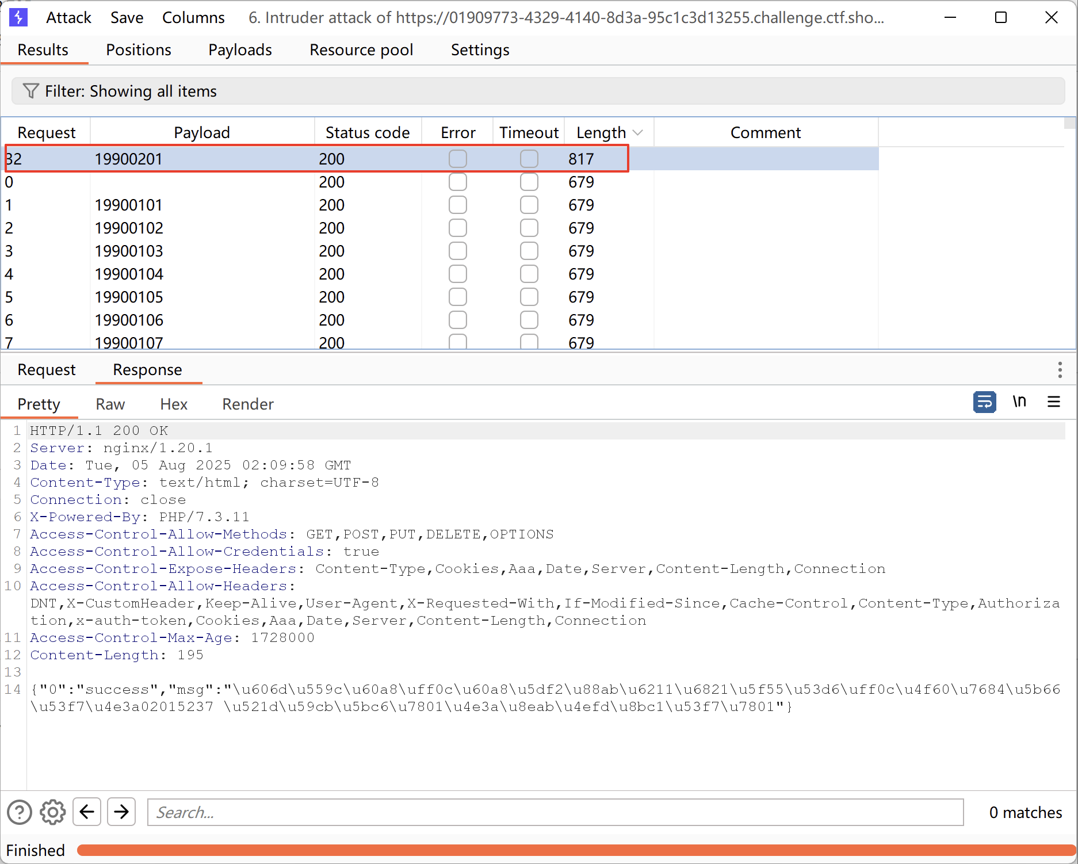This screenshot has height=864, width=1078.
Task: Click the Finished status label
Action: pyautogui.click(x=36, y=850)
